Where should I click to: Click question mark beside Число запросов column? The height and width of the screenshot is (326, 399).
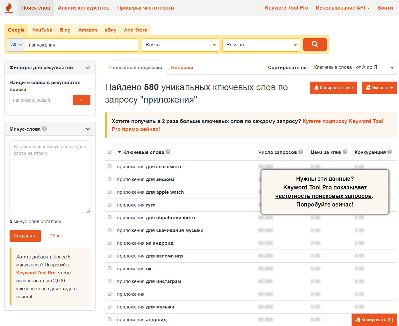(x=300, y=152)
